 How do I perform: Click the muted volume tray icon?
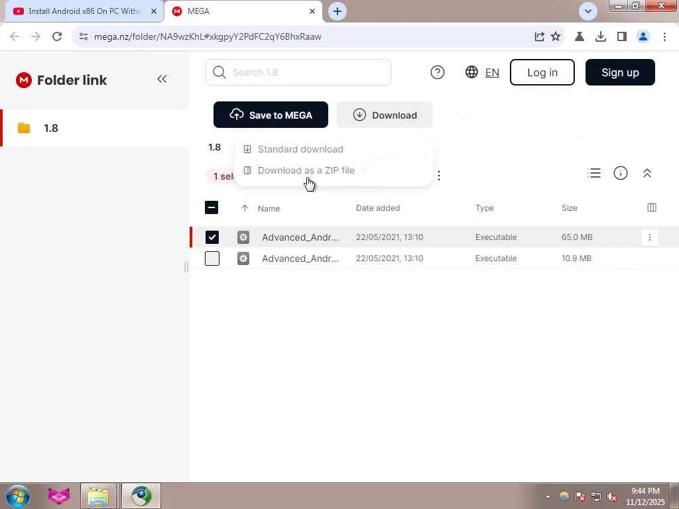click(612, 496)
